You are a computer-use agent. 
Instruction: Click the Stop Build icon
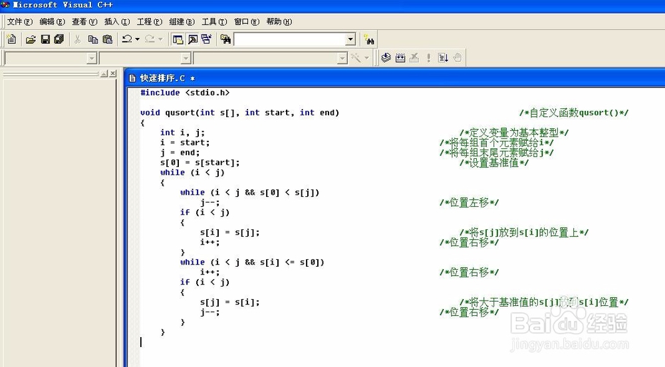click(x=414, y=58)
